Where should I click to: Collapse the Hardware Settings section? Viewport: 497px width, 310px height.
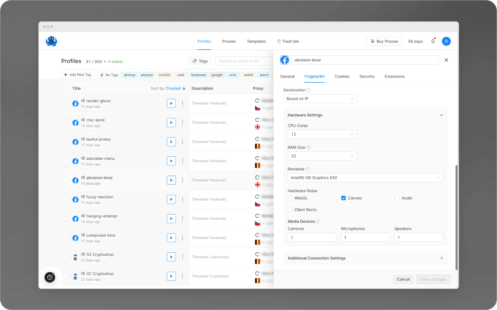tap(441, 115)
